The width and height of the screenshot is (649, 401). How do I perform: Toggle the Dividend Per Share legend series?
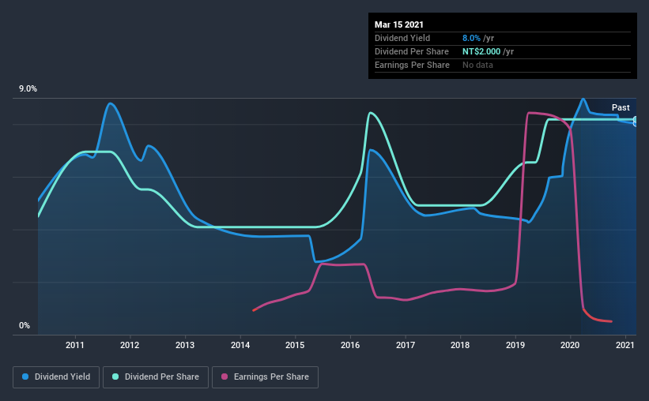click(156, 377)
